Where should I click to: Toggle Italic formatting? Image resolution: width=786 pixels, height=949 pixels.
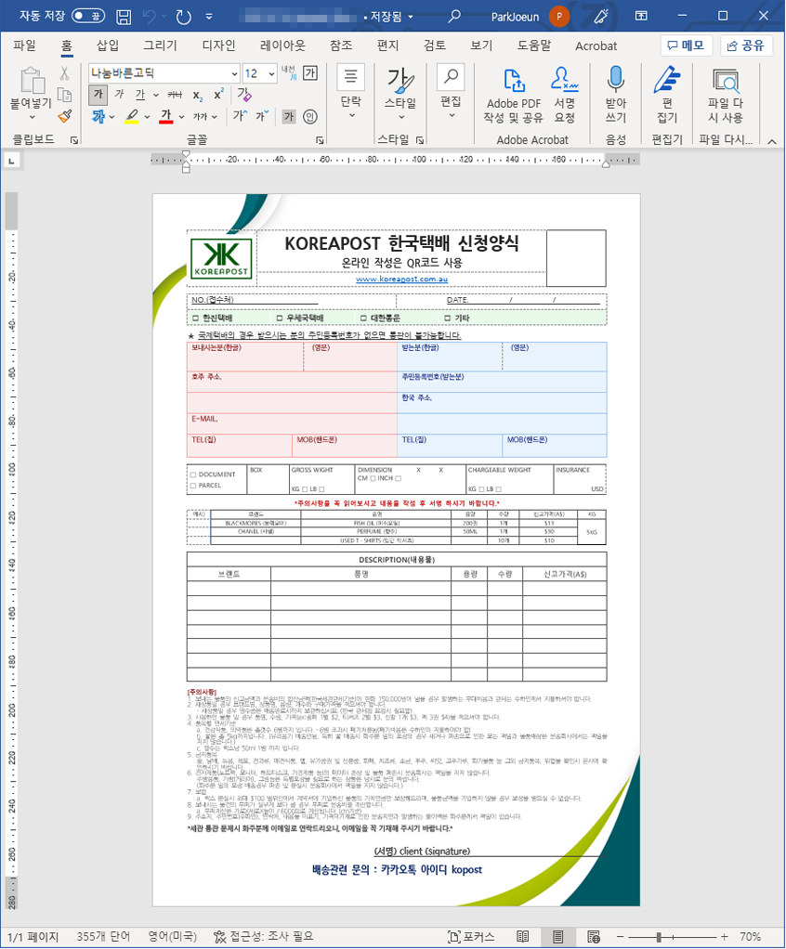(119, 95)
